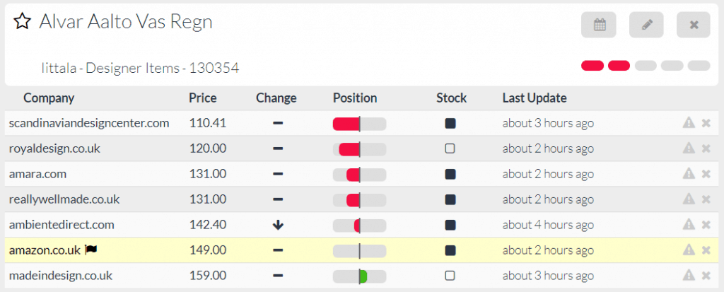Toggle stock checkbox for scandinaviandesigncenter.com

(450, 123)
